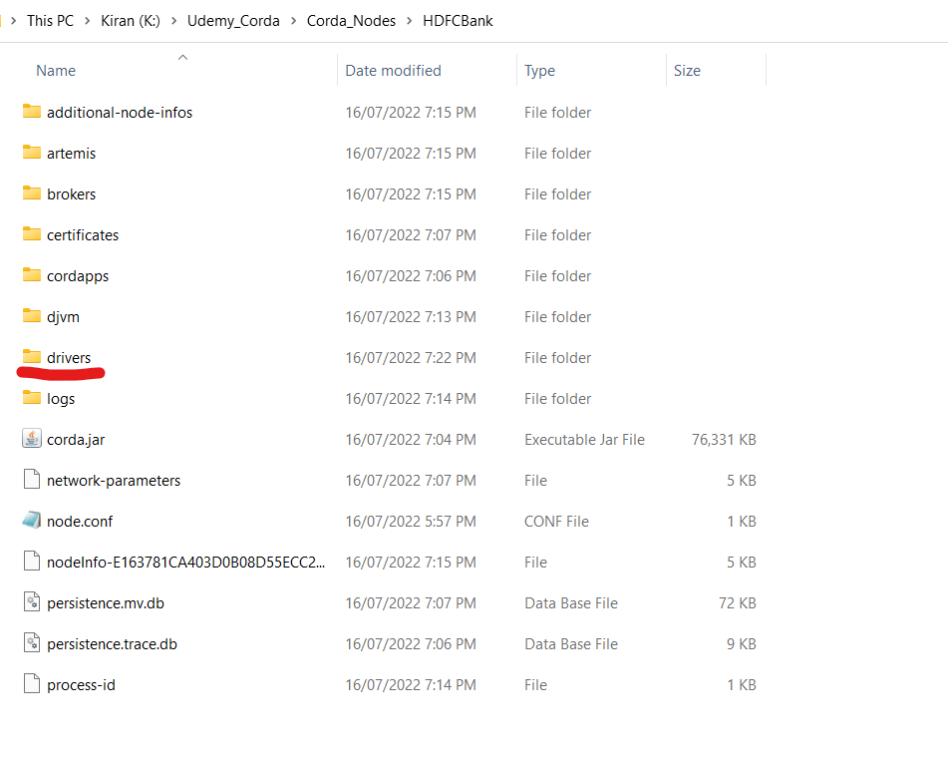
Task: Sort by Type column header
Action: click(x=539, y=71)
